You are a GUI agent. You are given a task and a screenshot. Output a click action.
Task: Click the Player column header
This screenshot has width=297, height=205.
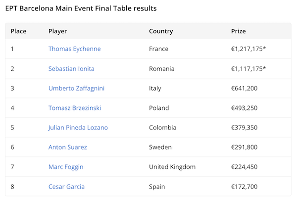pos(57,31)
